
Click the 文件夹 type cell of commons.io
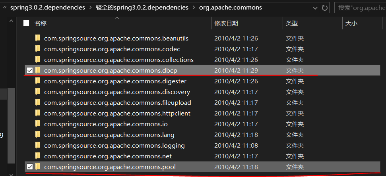tap(295, 124)
